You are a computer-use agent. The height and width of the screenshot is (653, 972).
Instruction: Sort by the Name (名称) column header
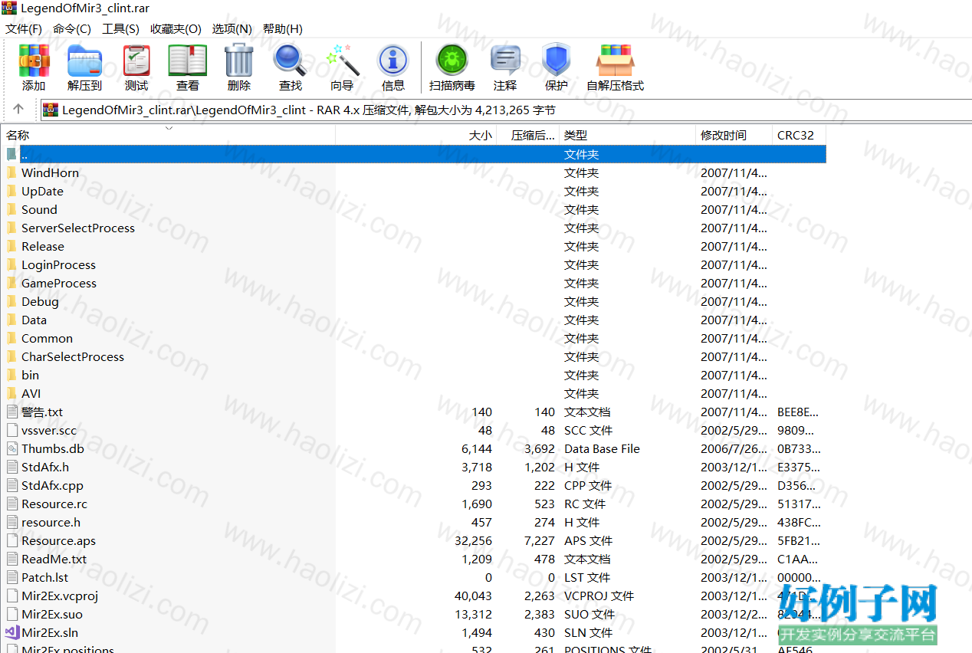coord(169,135)
